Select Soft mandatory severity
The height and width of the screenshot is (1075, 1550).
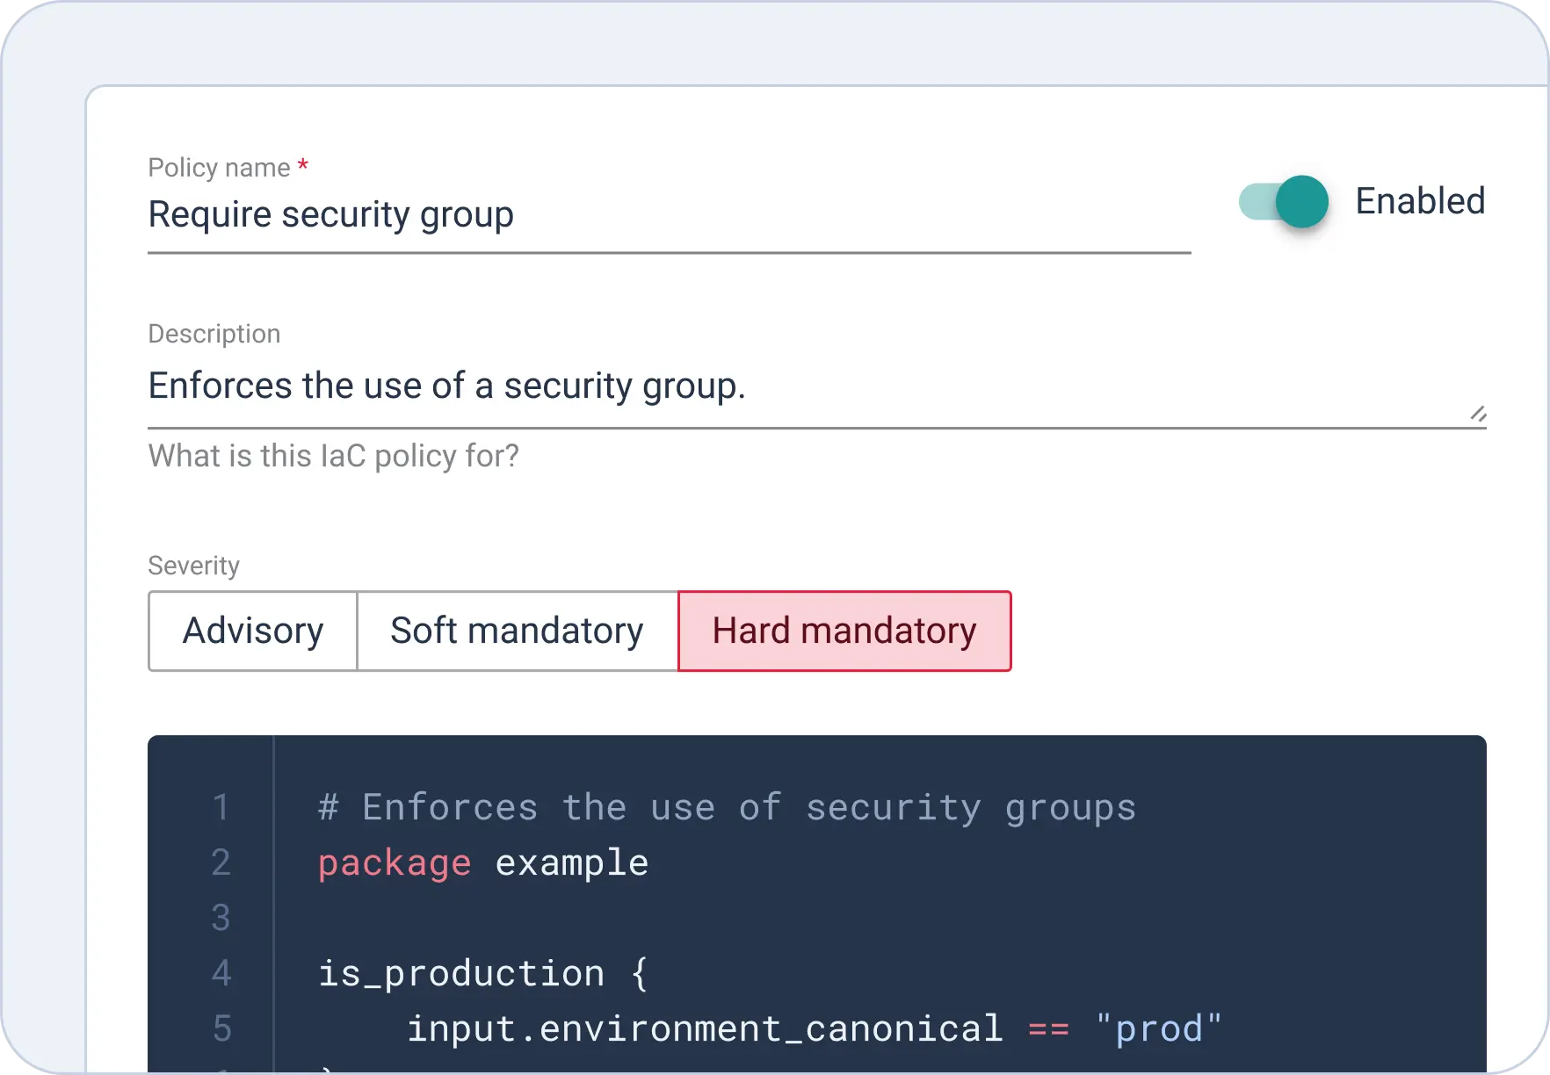point(517,631)
